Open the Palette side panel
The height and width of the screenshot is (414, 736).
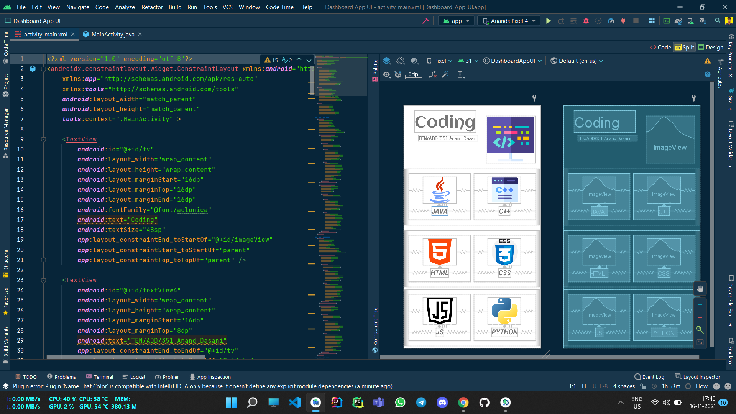click(x=375, y=70)
